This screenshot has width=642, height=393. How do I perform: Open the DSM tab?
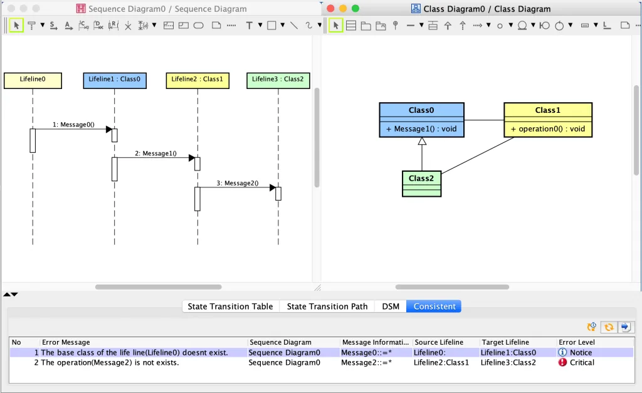click(x=391, y=307)
